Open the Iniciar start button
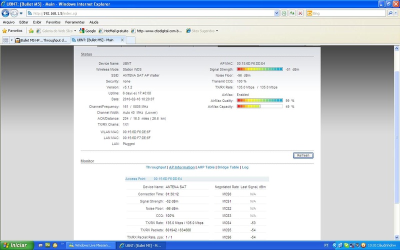 (x=17, y=245)
